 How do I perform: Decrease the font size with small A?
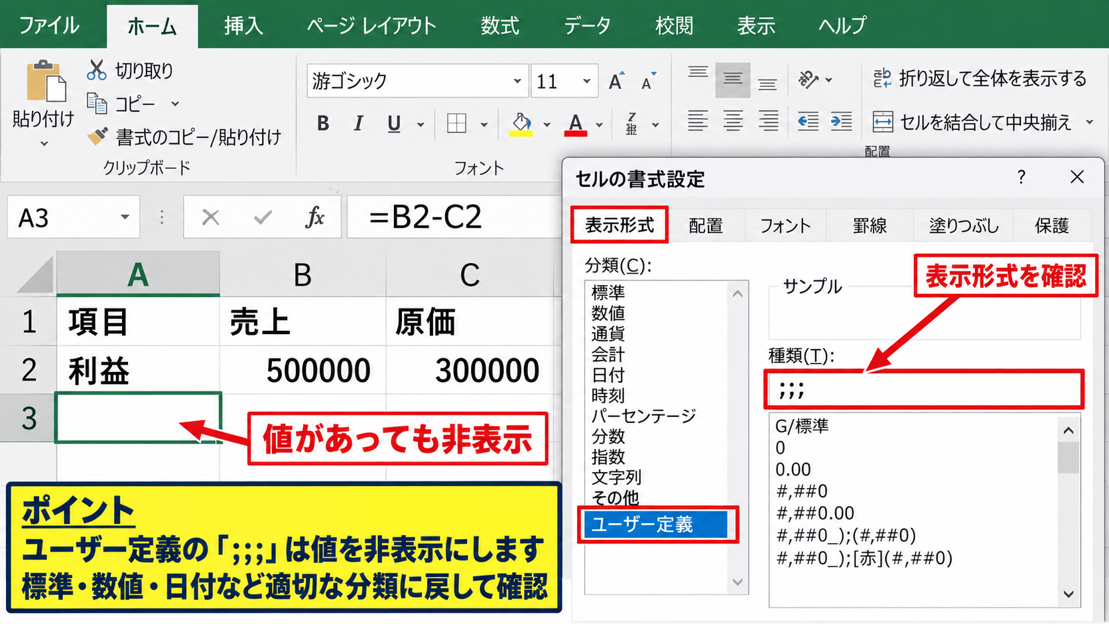(648, 82)
